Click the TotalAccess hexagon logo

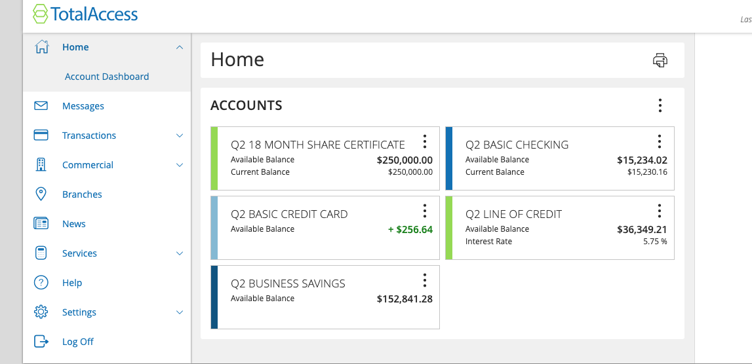[x=41, y=14]
